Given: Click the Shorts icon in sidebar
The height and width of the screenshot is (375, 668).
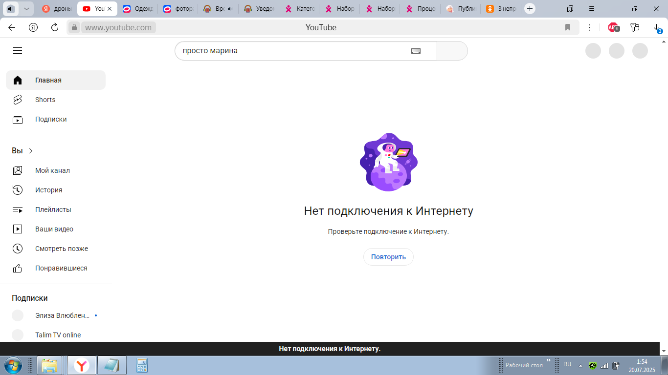Looking at the screenshot, I should 18,100.
